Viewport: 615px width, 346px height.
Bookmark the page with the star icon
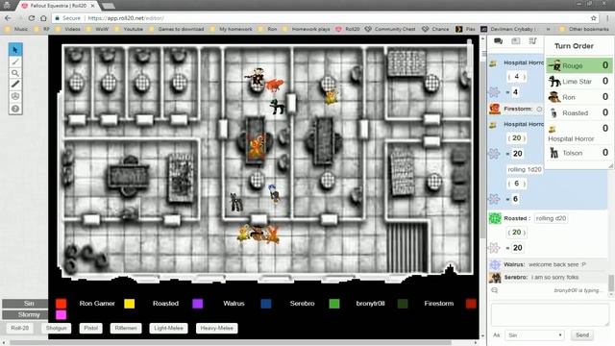[594, 18]
